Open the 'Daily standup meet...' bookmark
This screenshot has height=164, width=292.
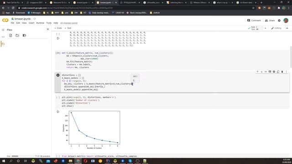[x=99, y=13]
